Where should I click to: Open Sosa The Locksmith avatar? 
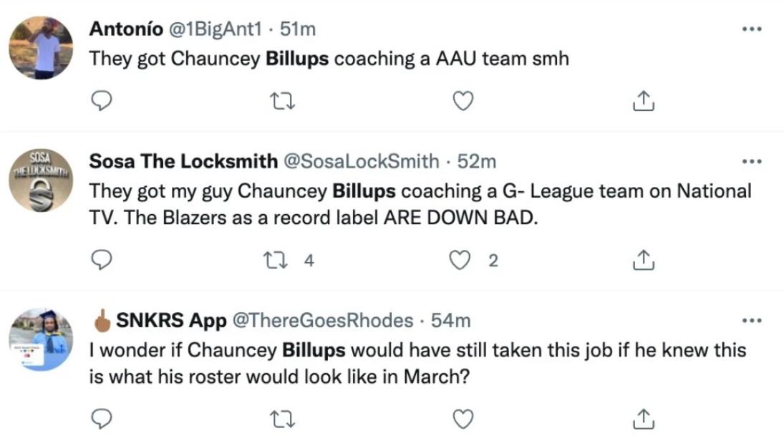pyautogui.click(x=41, y=180)
